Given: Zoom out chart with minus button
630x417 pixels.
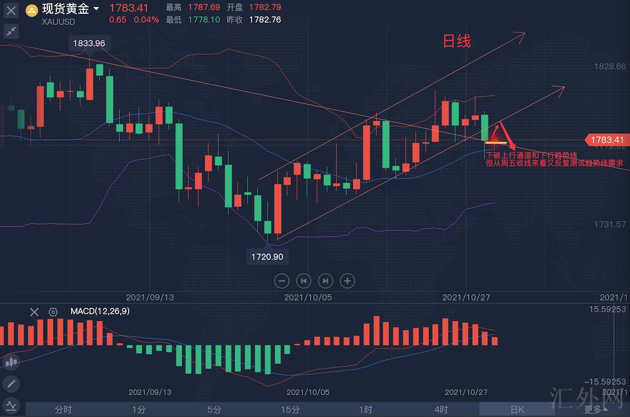Looking at the screenshot, I should (x=282, y=280).
